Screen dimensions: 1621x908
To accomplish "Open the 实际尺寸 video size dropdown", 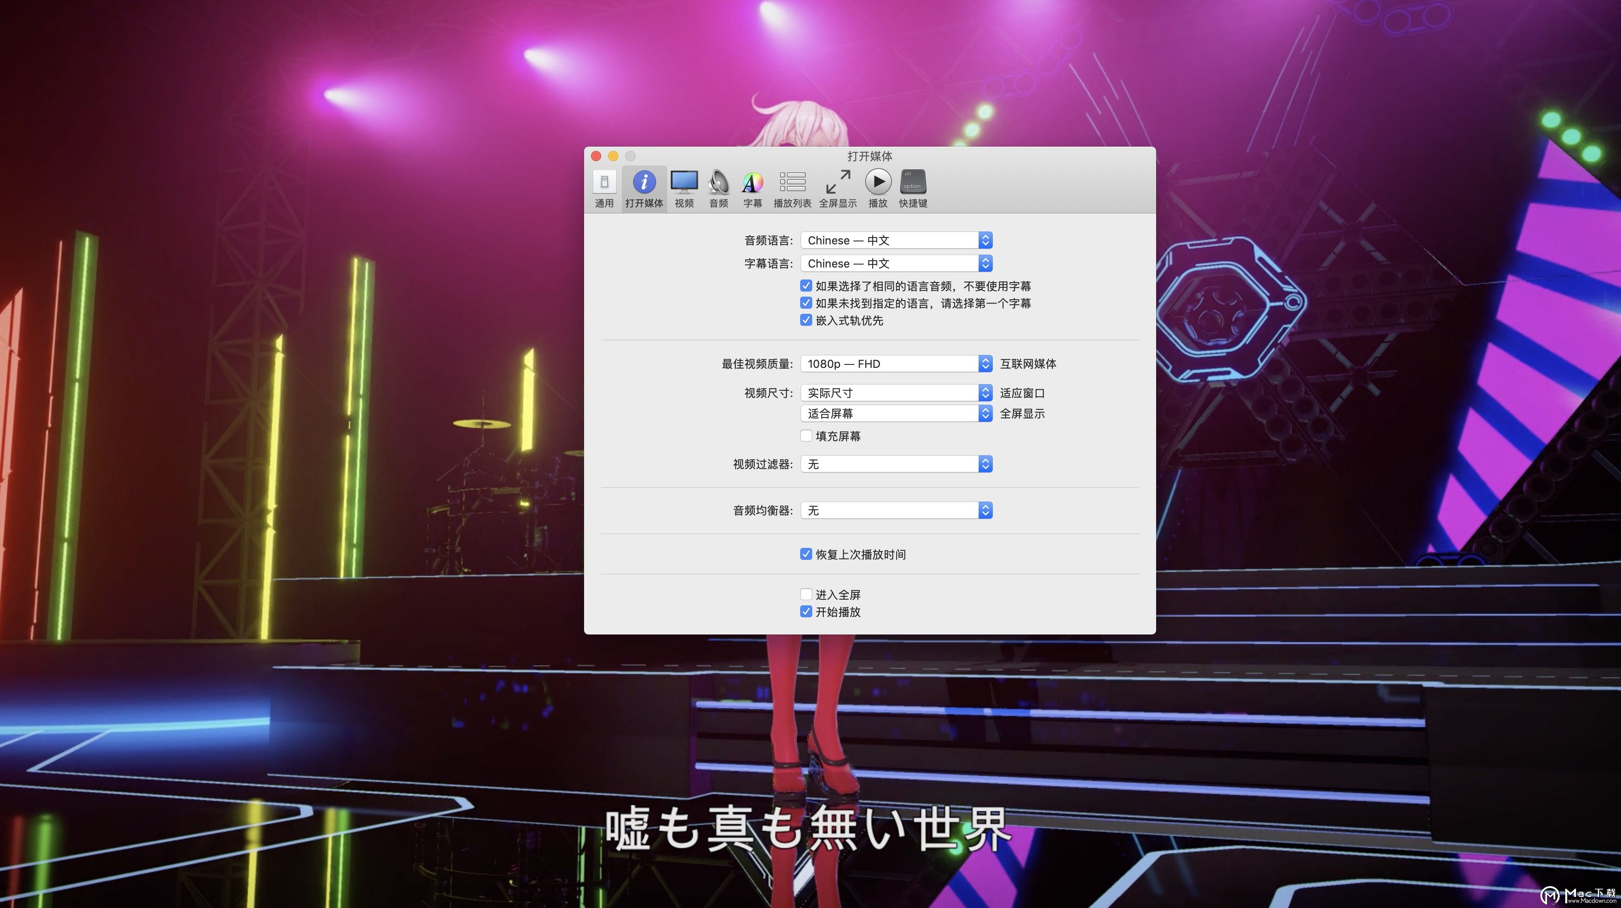I will (x=895, y=393).
